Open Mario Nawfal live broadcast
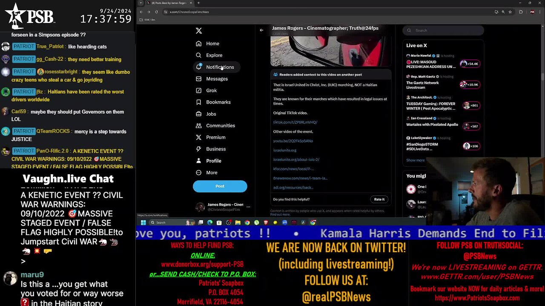 point(443,61)
